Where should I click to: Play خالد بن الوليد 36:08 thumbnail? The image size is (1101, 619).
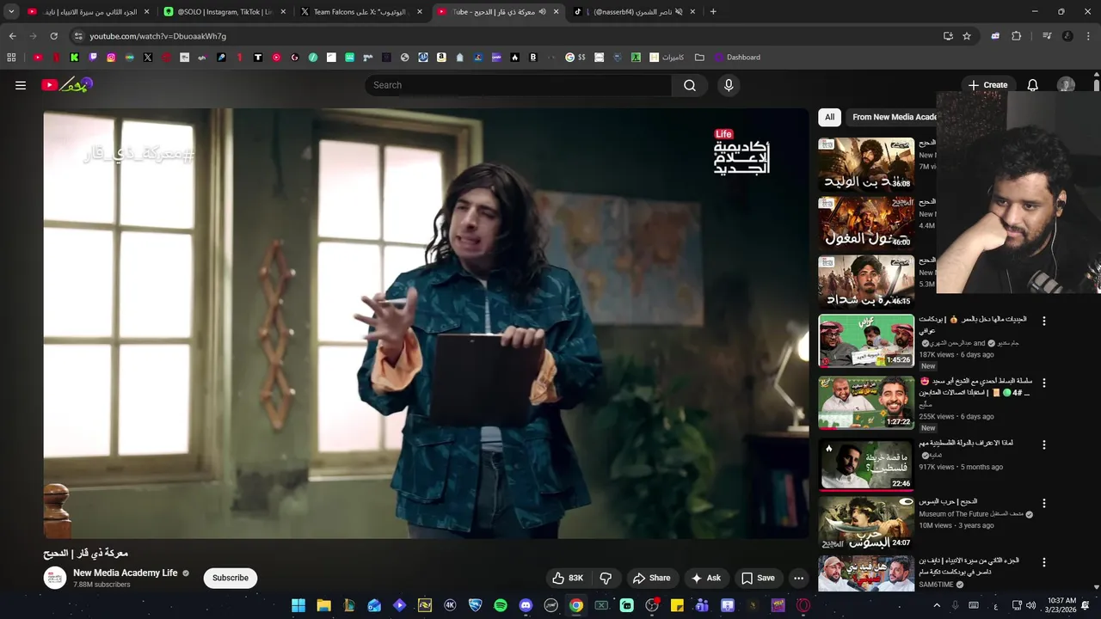tap(866, 164)
